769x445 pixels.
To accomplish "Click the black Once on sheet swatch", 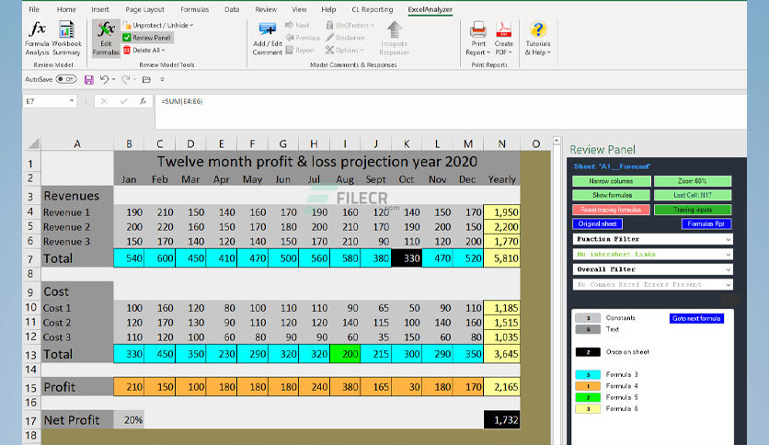I will click(588, 352).
